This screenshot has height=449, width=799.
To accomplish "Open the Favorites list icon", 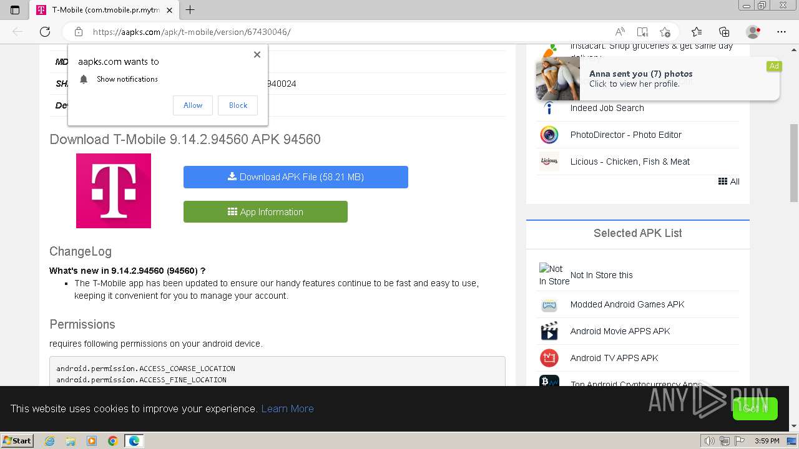I will pos(697,32).
